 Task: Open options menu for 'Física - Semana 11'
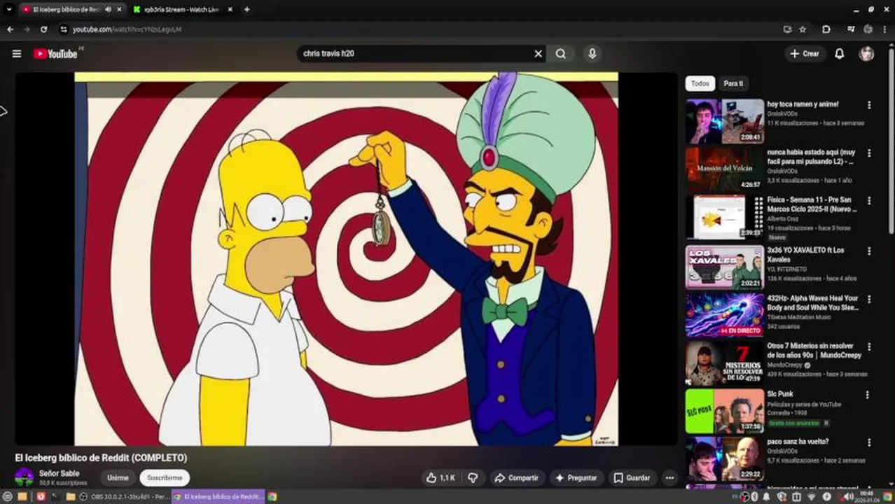click(x=869, y=201)
